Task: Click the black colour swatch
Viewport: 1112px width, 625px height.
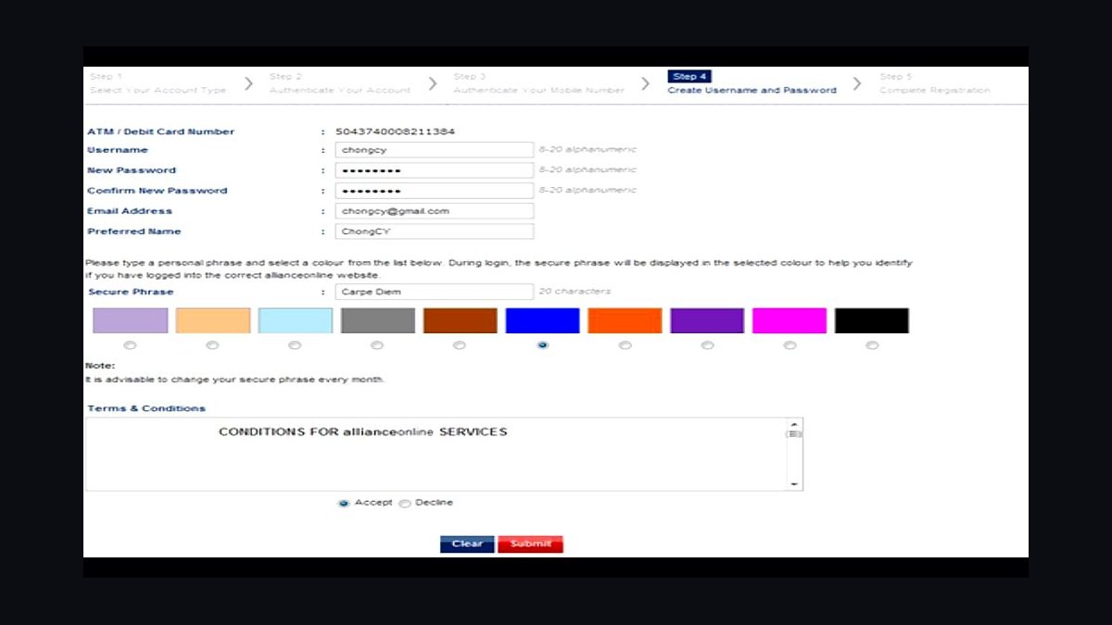Action: coord(872,320)
